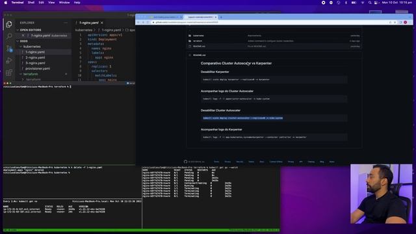Viewport: 416px width, 234px height.
Task: Select the active GitHub repository browser tab
Action: [x=200, y=17]
